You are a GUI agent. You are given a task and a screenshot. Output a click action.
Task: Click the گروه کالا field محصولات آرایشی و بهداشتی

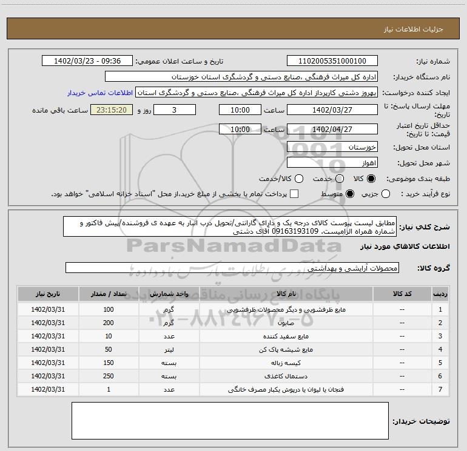click(232, 268)
